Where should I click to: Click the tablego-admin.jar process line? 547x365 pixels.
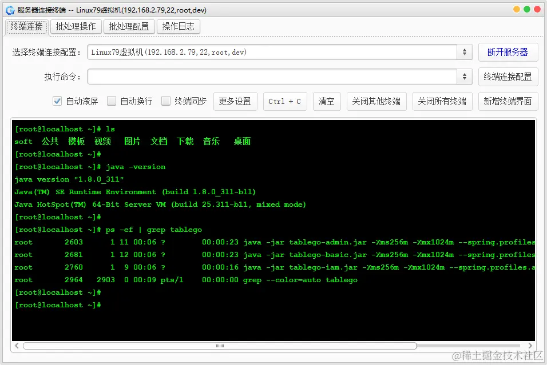point(275,242)
